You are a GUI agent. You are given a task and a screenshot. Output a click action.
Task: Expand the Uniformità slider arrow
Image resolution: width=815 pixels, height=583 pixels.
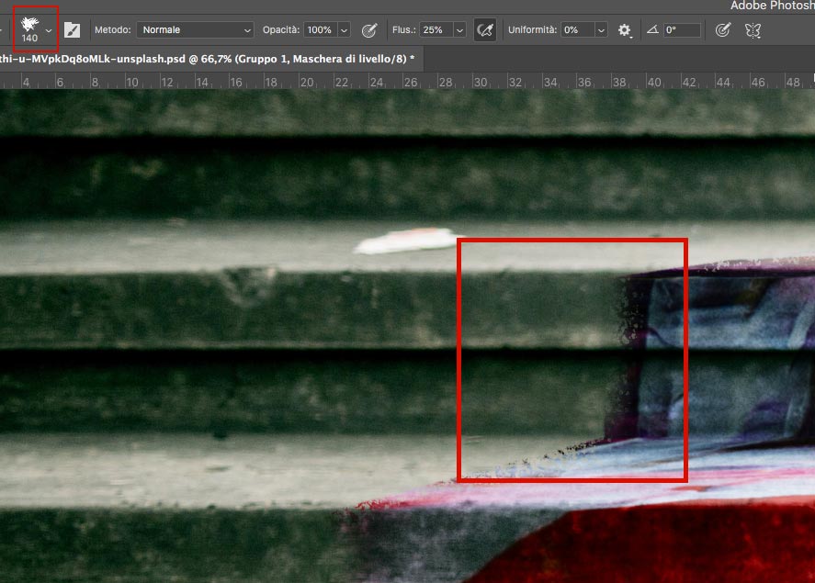[x=602, y=30]
